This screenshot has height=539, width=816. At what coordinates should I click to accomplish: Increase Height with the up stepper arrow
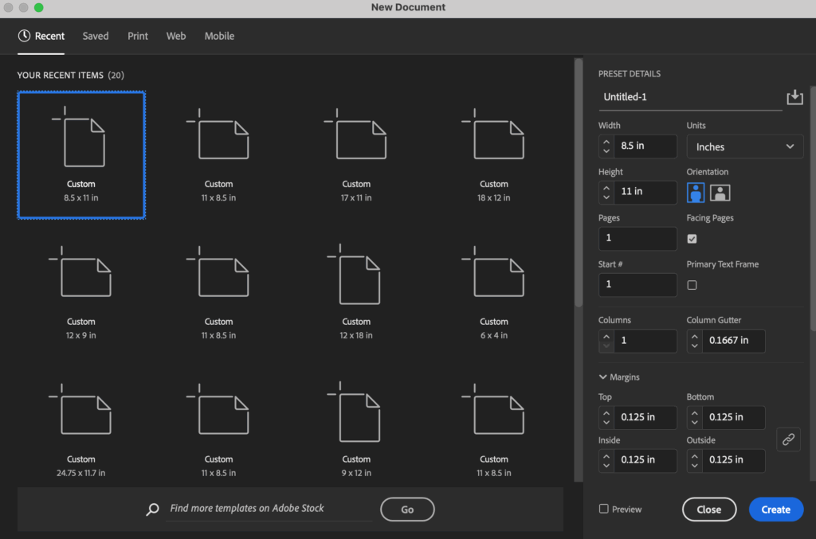(606, 187)
